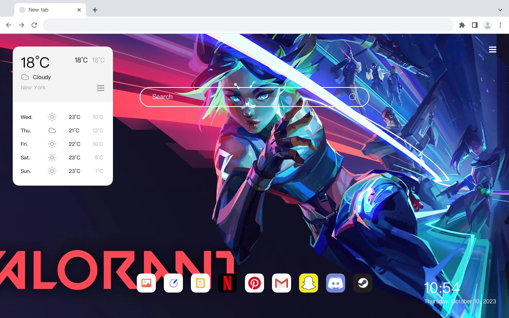Image resolution: width=509 pixels, height=318 pixels.
Task: Select the New tab browser tab
Action: coord(50,10)
